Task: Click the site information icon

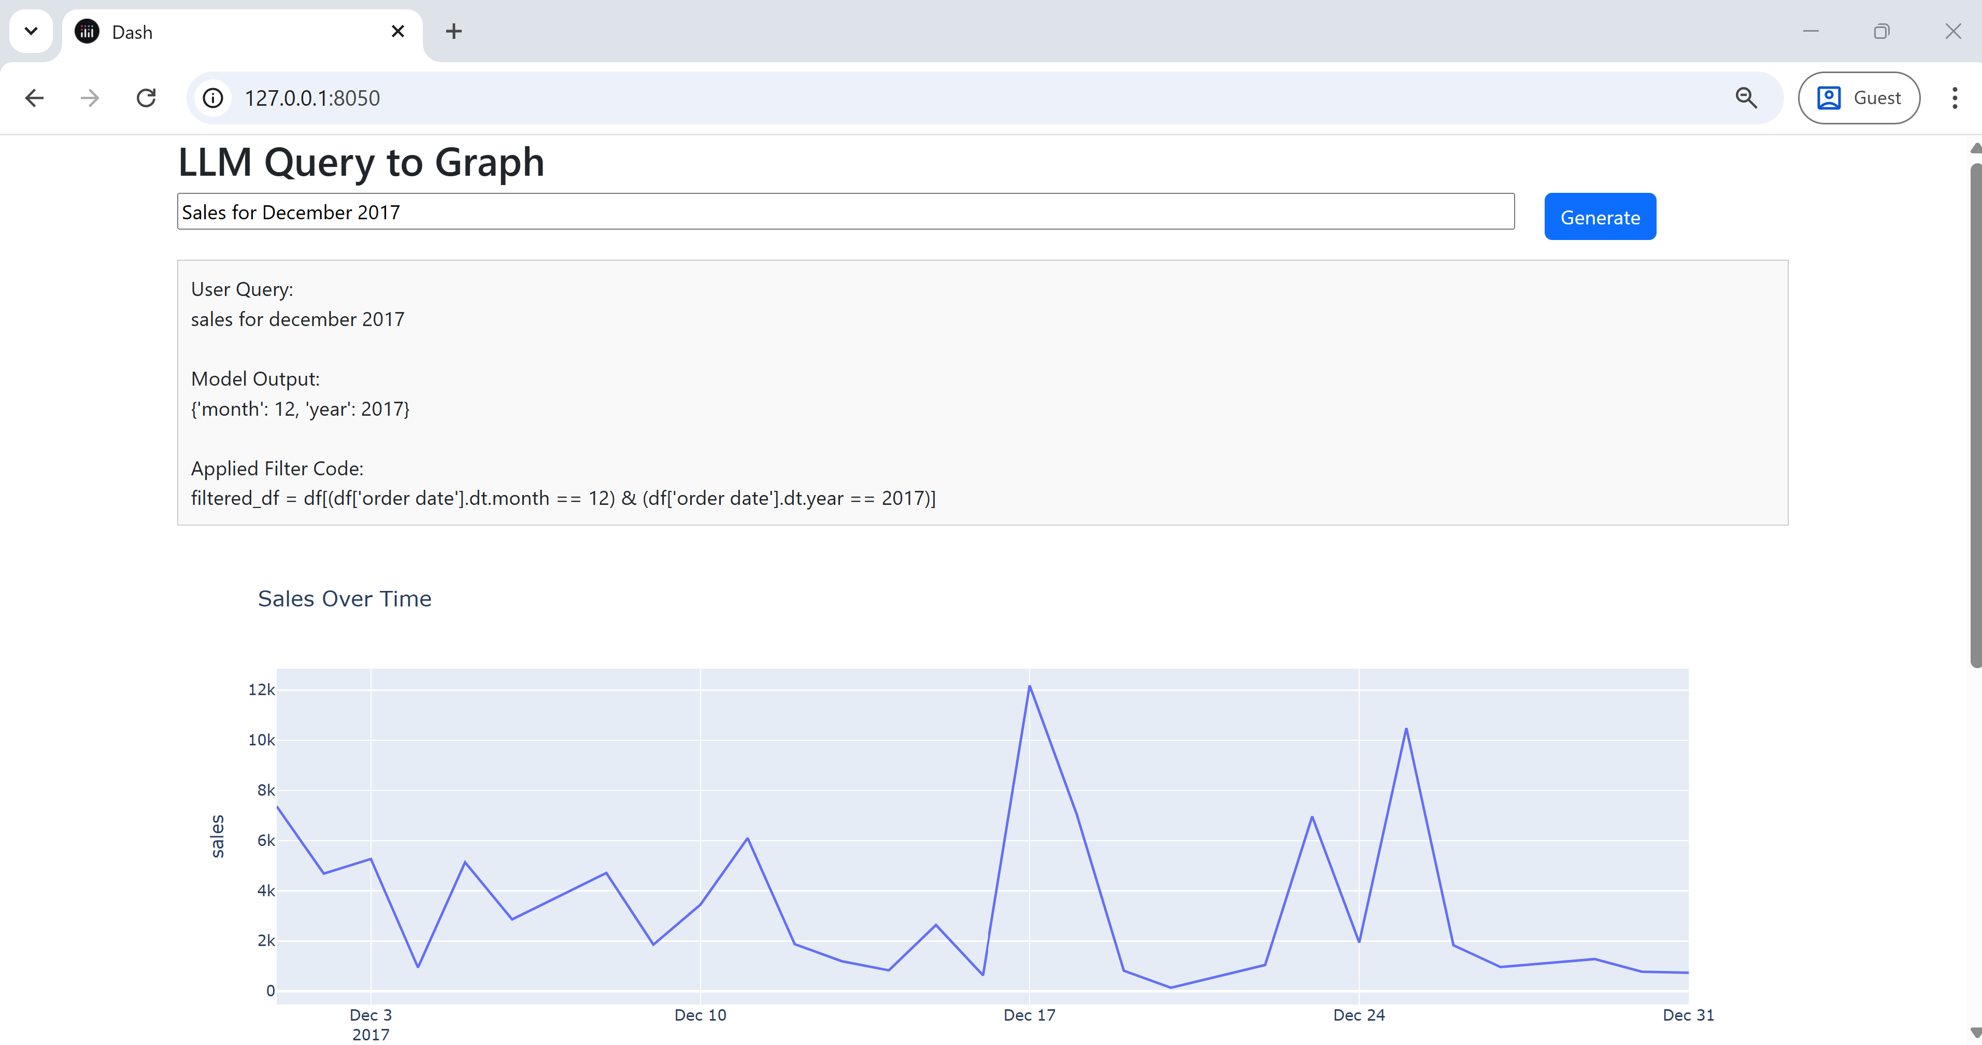Action: pos(213,98)
